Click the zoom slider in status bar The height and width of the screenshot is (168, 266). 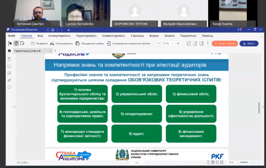click(x=248, y=163)
